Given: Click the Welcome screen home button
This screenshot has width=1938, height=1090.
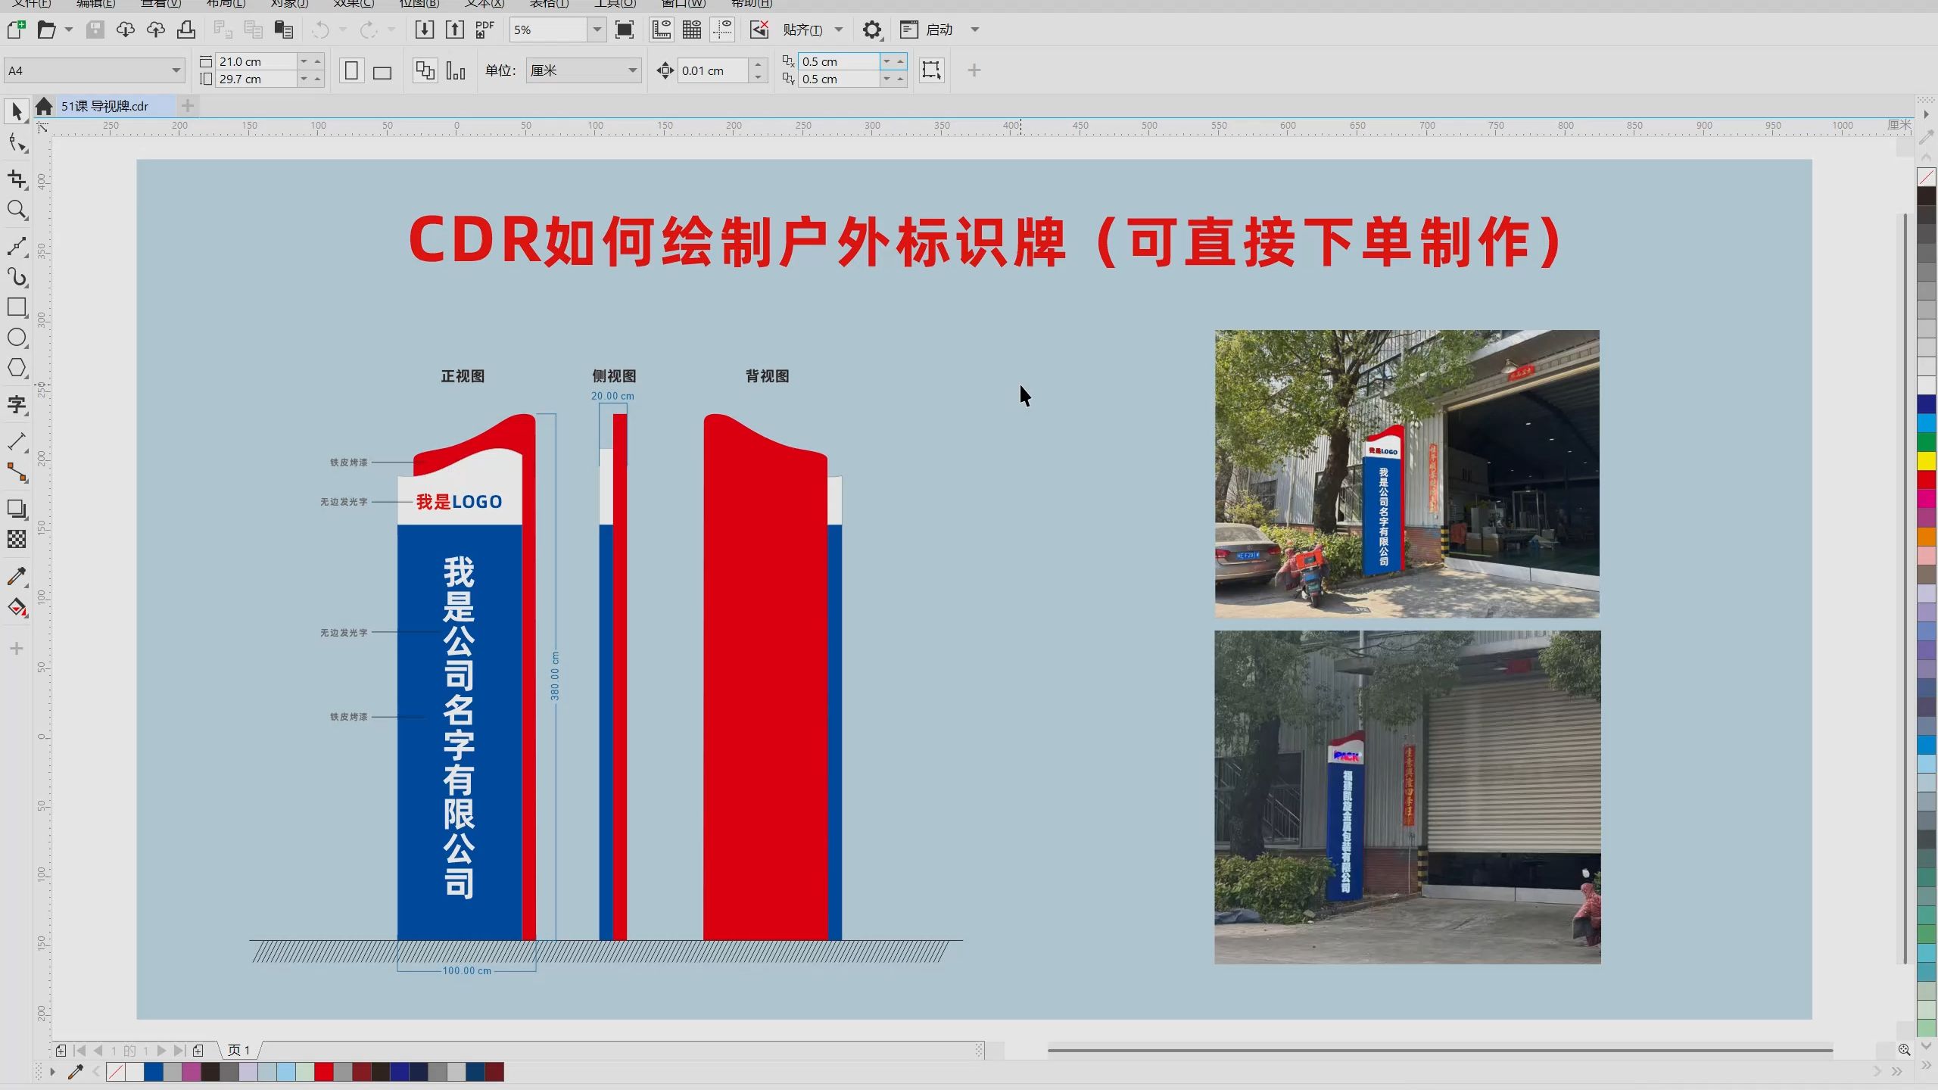Looking at the screenshot, I should (x=44, y=106).
